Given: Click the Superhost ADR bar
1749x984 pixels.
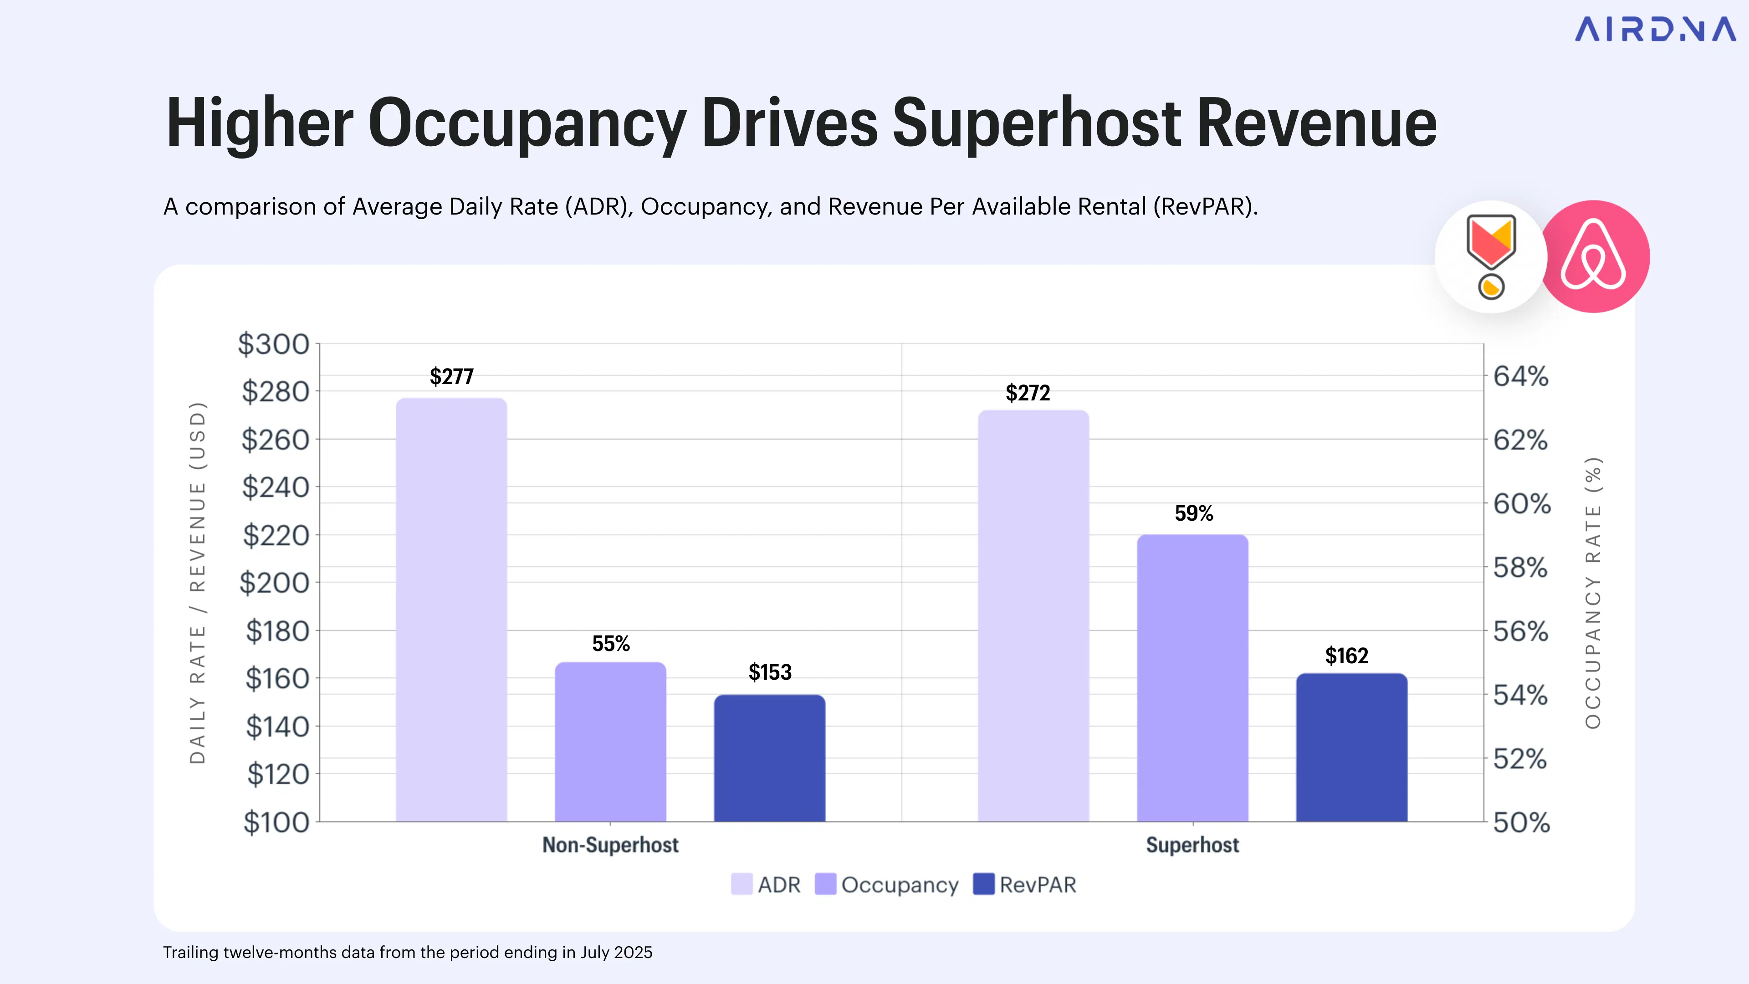Looking at the screenshot, I should (1033, 616).
